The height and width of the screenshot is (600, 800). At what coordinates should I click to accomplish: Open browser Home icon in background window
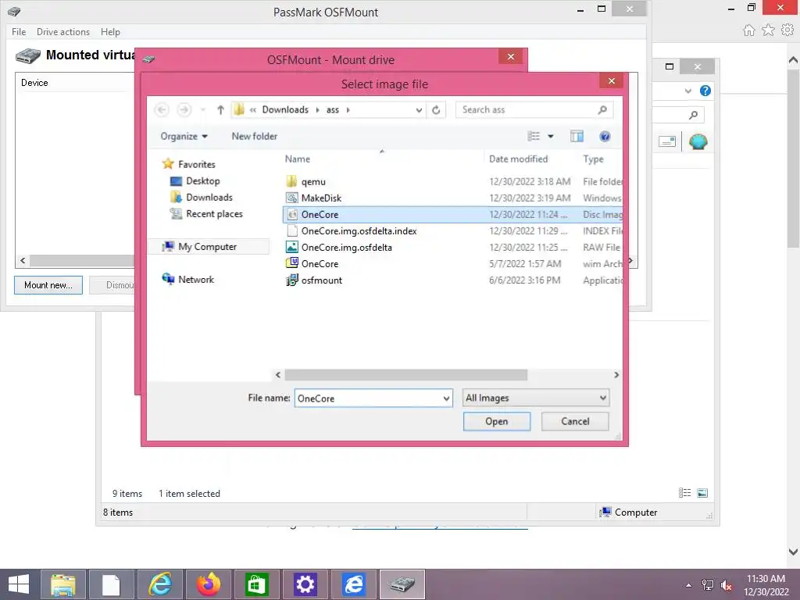pyautogui.click(x=748, y=30)
